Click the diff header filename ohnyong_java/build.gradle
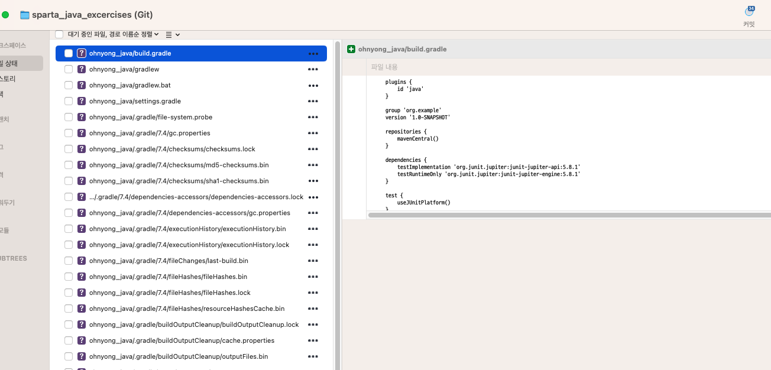Viewport: 771px width, 370px height. [x=403, y=49]
